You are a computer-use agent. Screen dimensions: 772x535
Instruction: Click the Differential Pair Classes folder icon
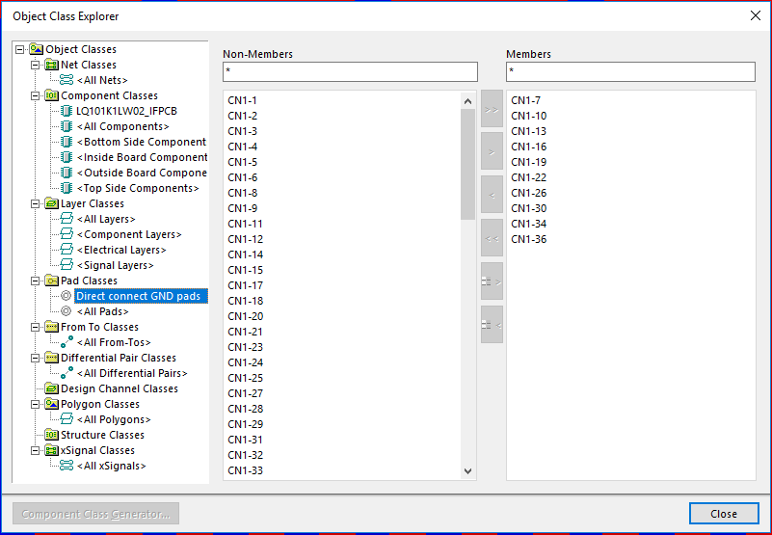[51, 358]
